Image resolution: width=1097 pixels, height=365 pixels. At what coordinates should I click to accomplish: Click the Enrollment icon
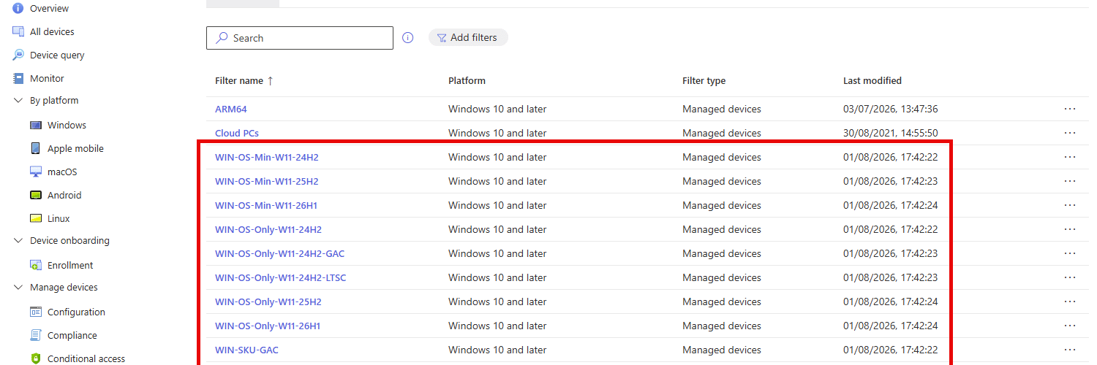(x=36, y=265)
